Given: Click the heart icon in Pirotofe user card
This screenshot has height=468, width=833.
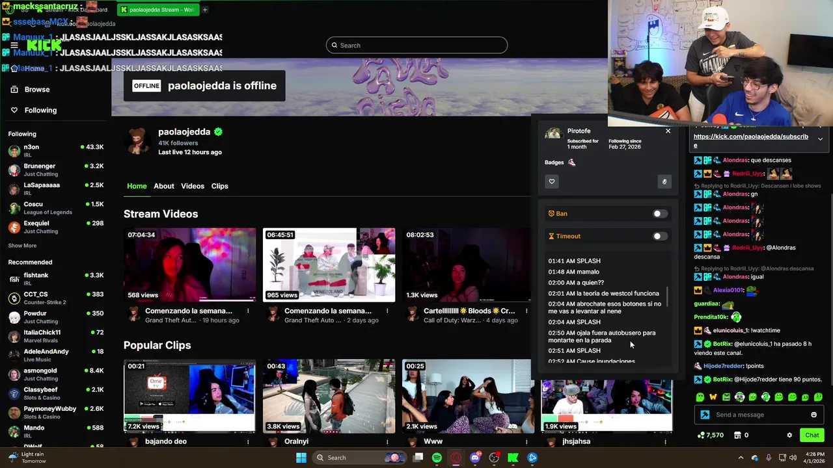Looking at the screenshot, I should 552,181.
